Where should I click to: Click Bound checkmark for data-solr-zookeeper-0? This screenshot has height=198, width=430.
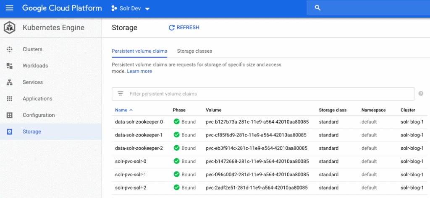[177, 122]
